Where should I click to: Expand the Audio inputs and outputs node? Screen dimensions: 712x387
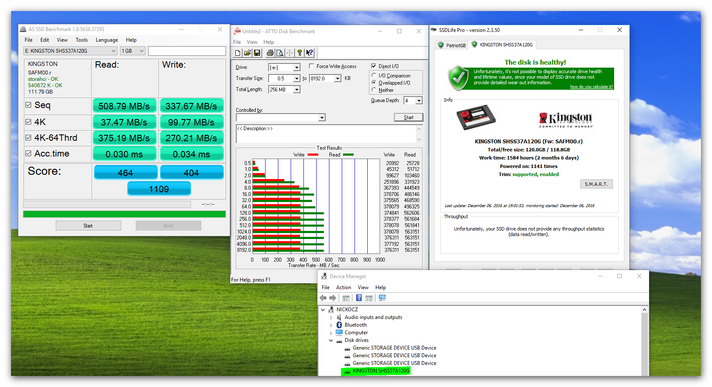331,317
